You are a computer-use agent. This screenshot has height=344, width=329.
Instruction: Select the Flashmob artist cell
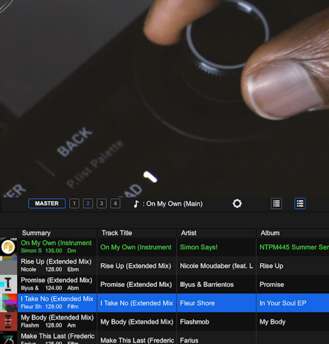click(x=195, y=322)
